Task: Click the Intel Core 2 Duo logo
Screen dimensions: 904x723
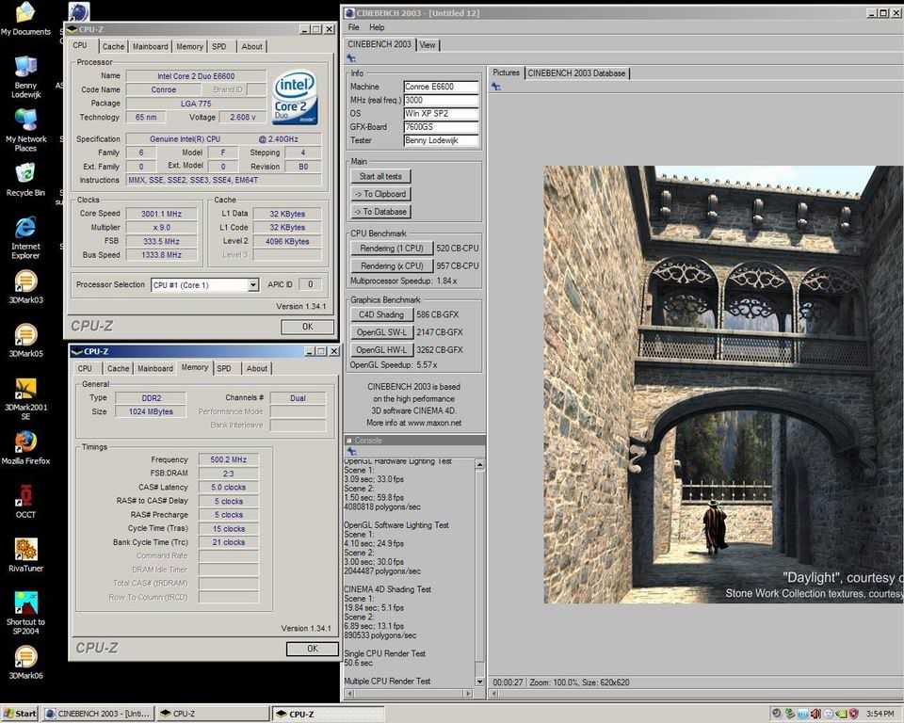Action: [x=295, y=97]
